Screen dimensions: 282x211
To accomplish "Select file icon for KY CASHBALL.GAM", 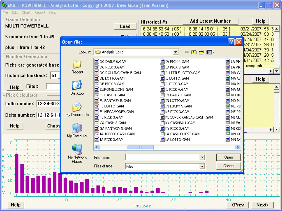I will pos(162,123).
